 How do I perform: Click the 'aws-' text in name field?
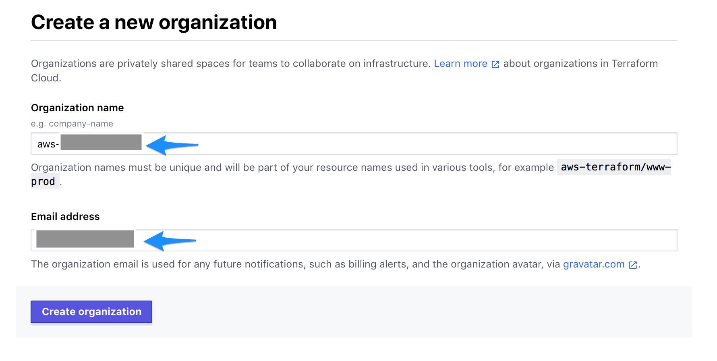[48, 144]
